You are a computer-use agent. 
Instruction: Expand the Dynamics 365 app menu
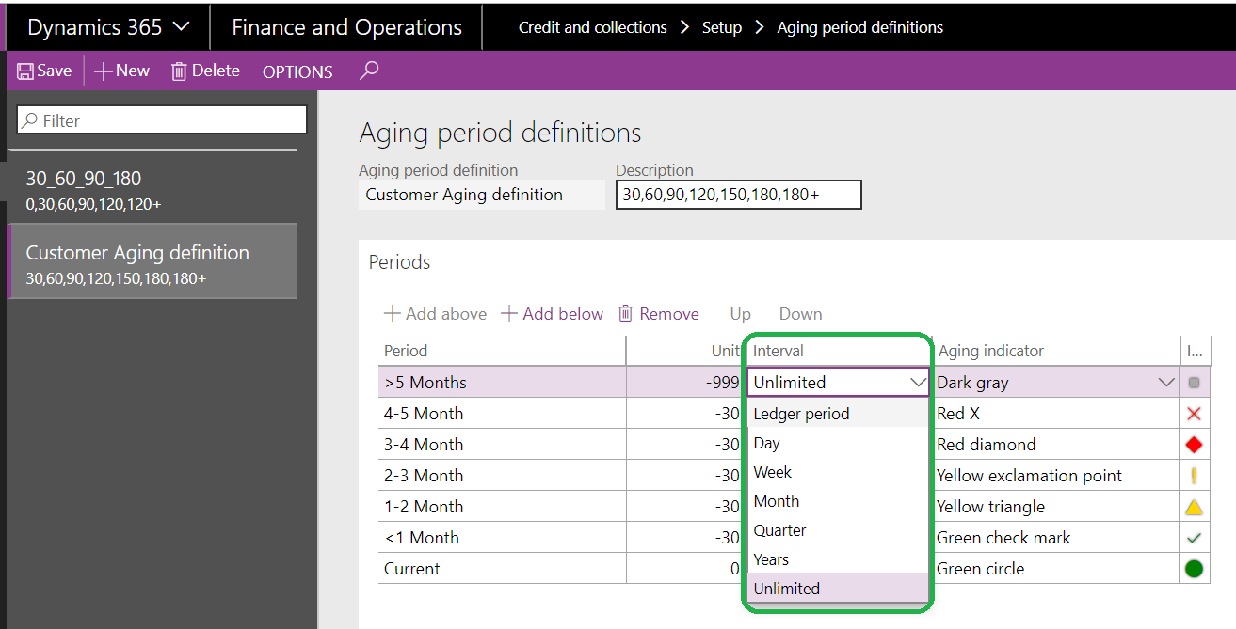[x=182, y=27]
